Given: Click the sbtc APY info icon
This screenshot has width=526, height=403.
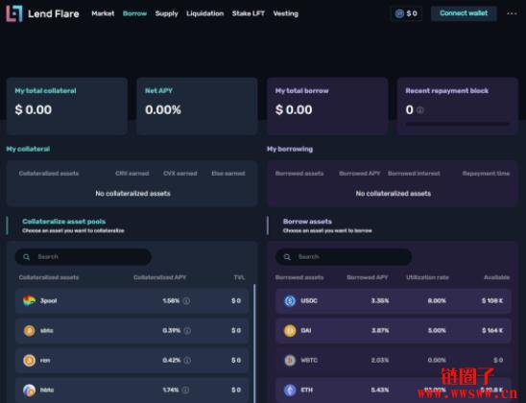Looking at the screenshot, I should point(187,331).
